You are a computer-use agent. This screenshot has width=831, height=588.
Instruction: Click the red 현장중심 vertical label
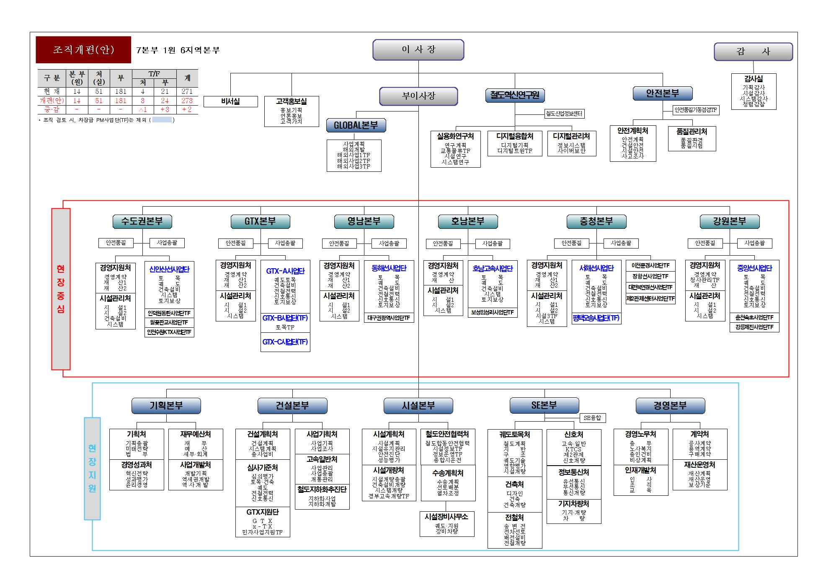(x=61, y=289)
